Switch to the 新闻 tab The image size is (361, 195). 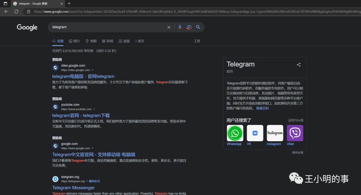(108, 41)
